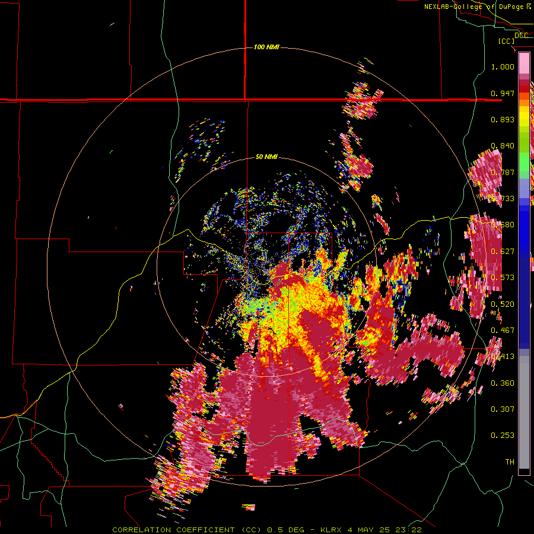This screenshot has height=534, width=534.
Task: Click the 50 NMI range ring label
Action: click(x=266, y=157)
